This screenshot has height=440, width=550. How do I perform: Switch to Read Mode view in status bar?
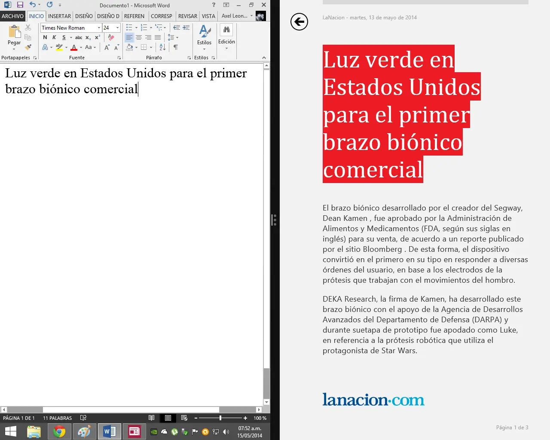coord(151,418)
